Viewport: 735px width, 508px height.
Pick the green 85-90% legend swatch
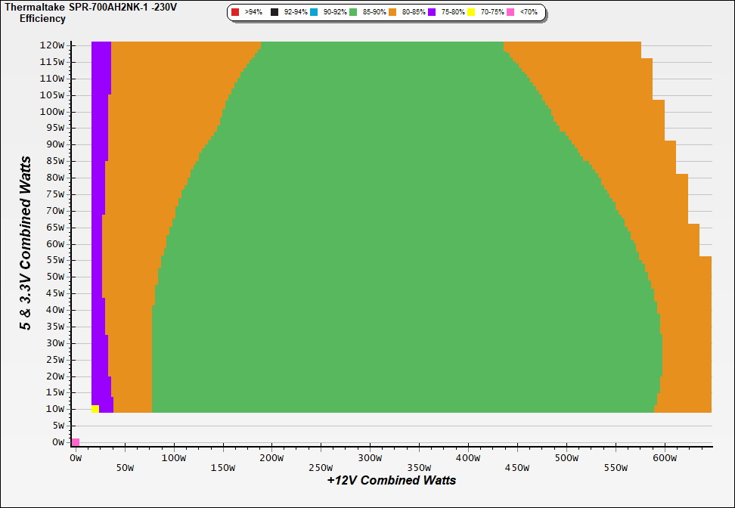tap(353, 13)
